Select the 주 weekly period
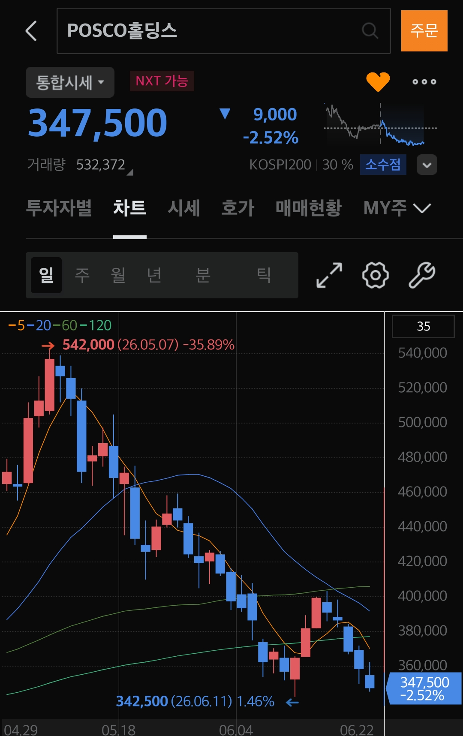The image size is (463, 736). 82,275
